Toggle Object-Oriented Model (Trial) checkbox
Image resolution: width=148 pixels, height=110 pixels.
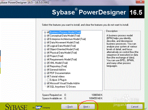point(48,49)
